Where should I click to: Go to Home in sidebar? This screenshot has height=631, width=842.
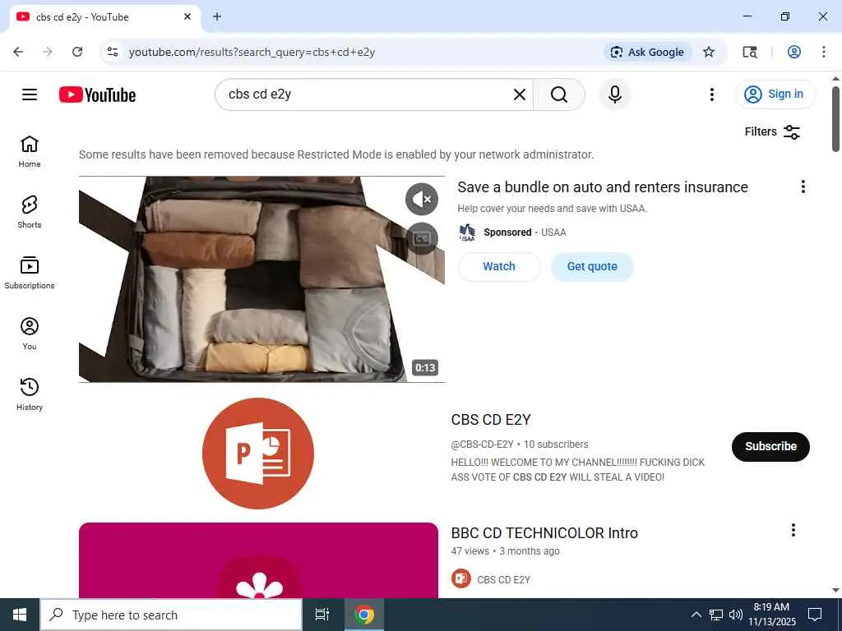[x=30, y=151]
